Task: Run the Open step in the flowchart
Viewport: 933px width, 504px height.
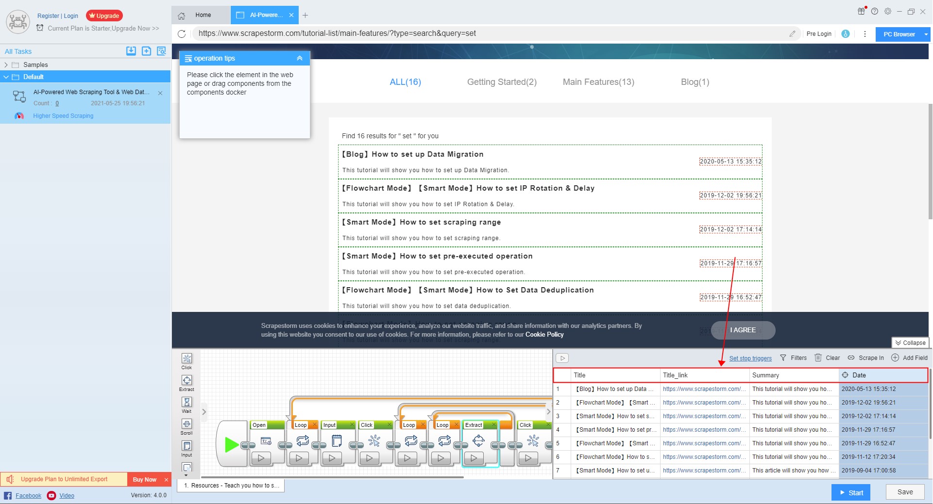Action: (261, 458)
